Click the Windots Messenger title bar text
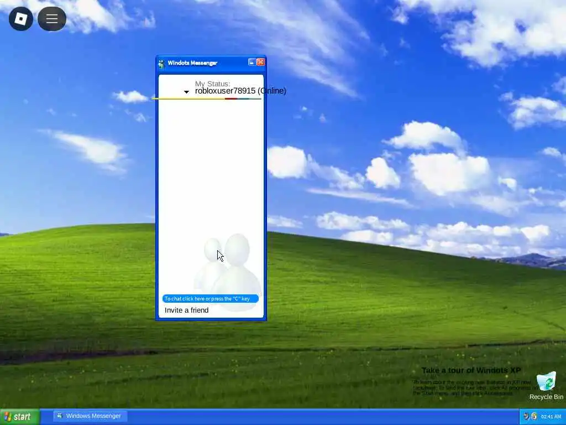566x425 pixels. pyautogui.click(x=192, y=63)
